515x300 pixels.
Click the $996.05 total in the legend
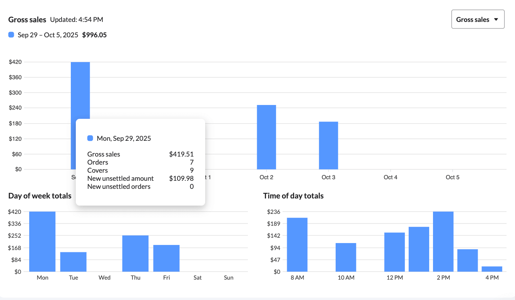click(x=94, y=35)
